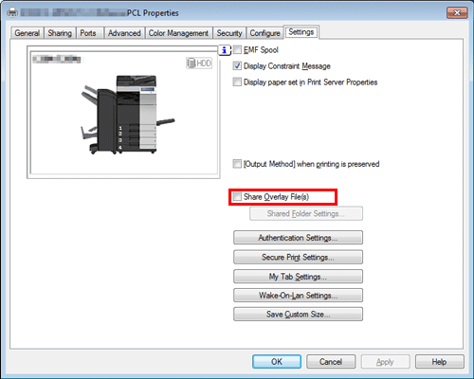Open Help for this dialog
Viewport: 474px width, 379px height.
pyautogui.click(x=440, y=362)
